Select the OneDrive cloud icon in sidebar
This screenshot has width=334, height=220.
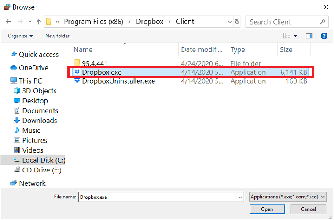point(13,67)
